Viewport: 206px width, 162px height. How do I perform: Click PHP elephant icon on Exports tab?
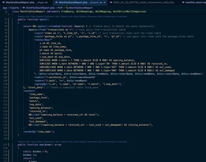click(x=56, y=3)
